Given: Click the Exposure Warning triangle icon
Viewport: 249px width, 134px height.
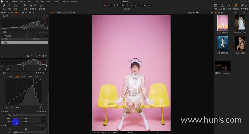Looking at the screenshot, I should tap(222, 6).
